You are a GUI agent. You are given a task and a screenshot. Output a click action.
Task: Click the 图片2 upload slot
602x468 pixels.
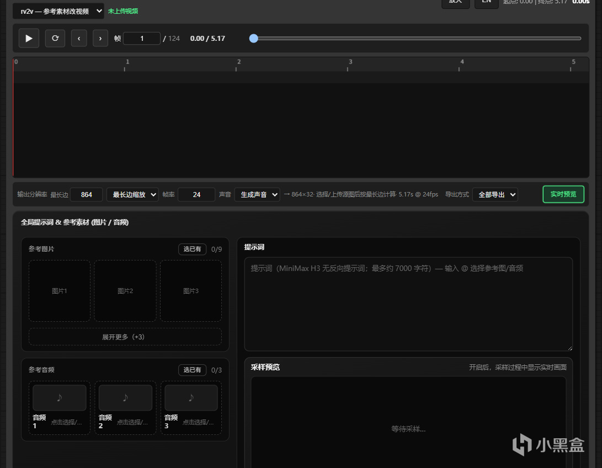[125, 291]
